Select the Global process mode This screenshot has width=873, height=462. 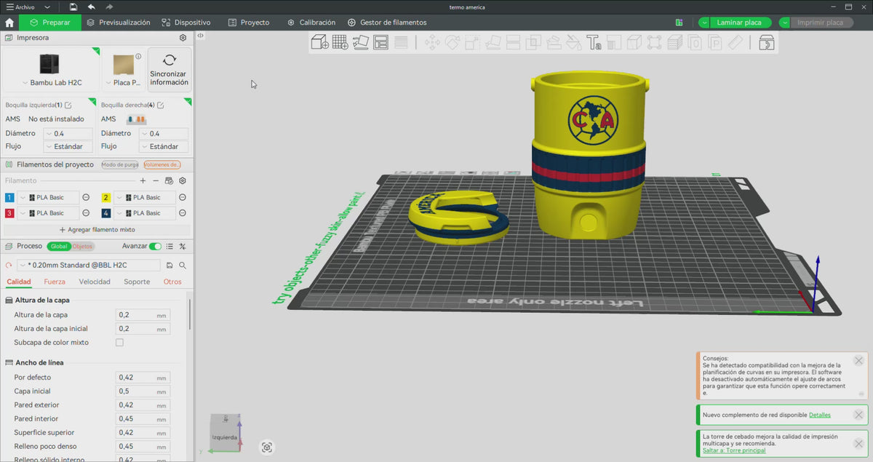[x=59, y=247]
